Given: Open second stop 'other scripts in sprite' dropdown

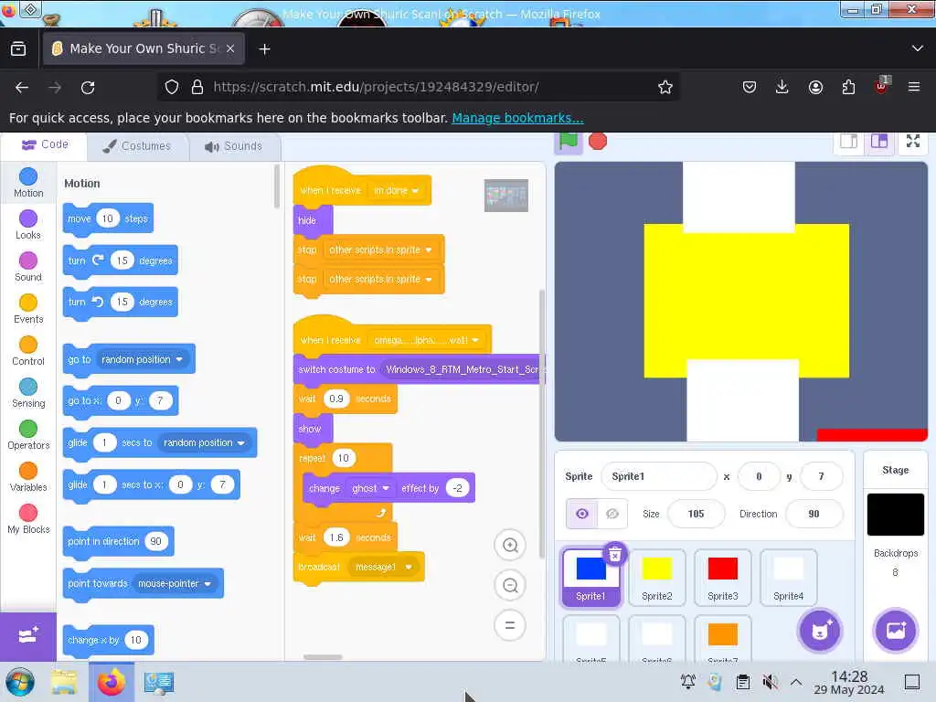Looking at the screenshot, I should click(380, 279).
